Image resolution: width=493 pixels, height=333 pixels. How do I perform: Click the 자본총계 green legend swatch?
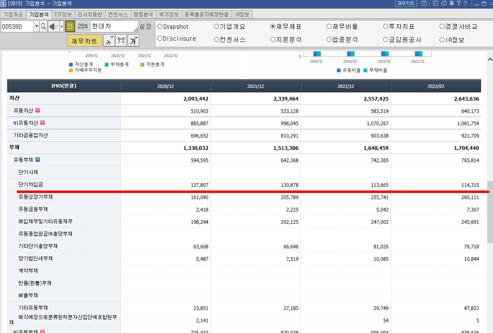(x=143, y=64)
